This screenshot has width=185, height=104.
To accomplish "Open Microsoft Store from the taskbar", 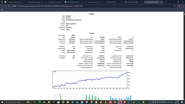I will 58,102.
